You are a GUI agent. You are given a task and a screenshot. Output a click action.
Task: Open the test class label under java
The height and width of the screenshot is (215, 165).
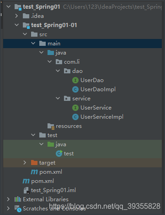tap(69, 154)
